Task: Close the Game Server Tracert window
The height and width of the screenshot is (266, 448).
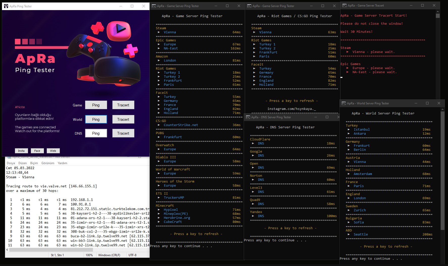Action: 434,6
